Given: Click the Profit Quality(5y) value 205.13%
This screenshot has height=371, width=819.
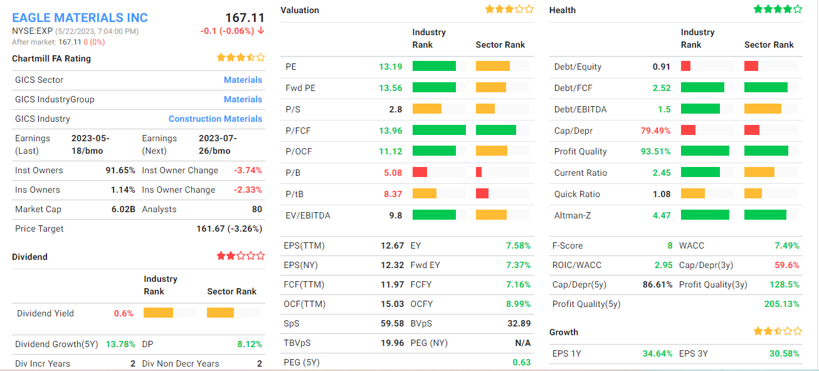Looking at the screenshot, I should [782, 304].
